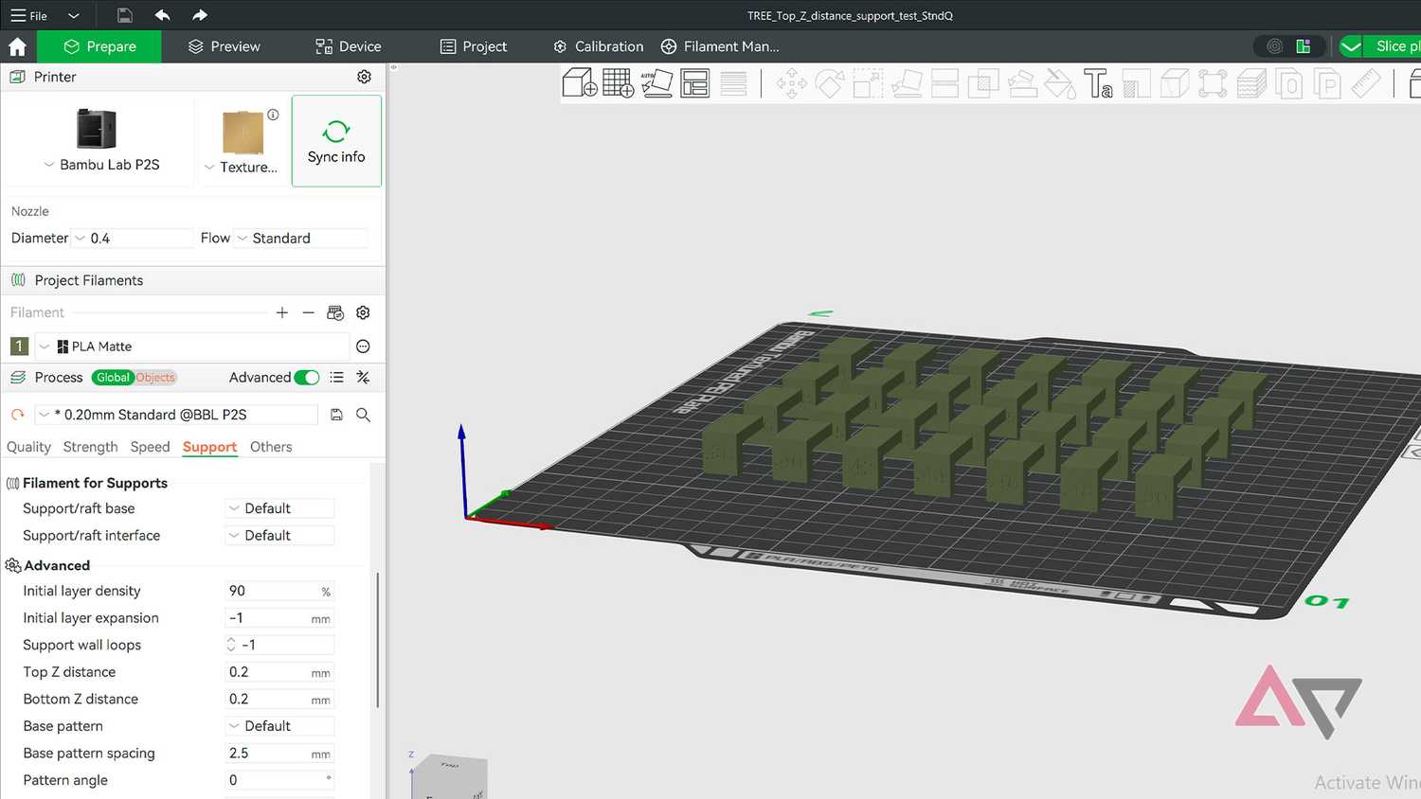Click the Add plate grid icon
Image resolution: width=1421 pixels, height=799 pixels.
(618, 83)
